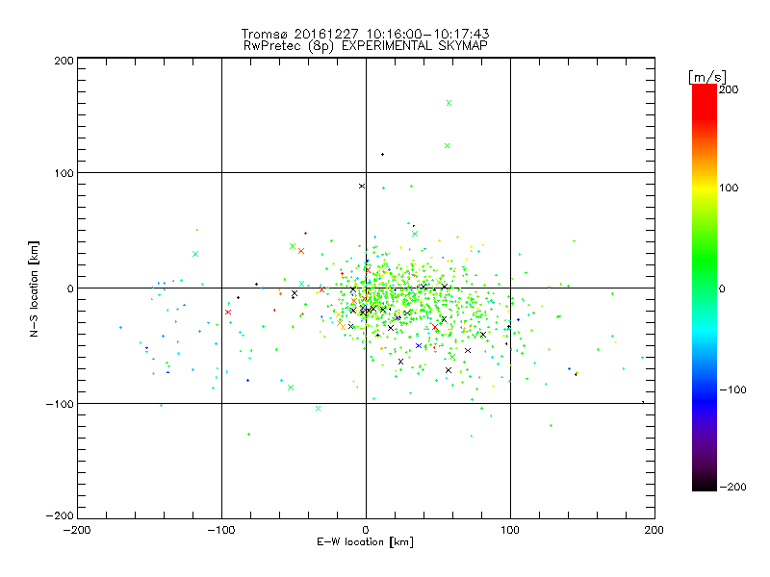Click the plot title 'Tromsø 20161227 10:16:00-10:17:43'
The width and height of the screenshot is (770, 577).
tap(365, 34)
